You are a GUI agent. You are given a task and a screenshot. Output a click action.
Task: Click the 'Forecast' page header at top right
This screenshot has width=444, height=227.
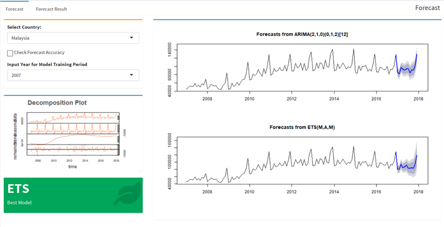click(427, 8)
